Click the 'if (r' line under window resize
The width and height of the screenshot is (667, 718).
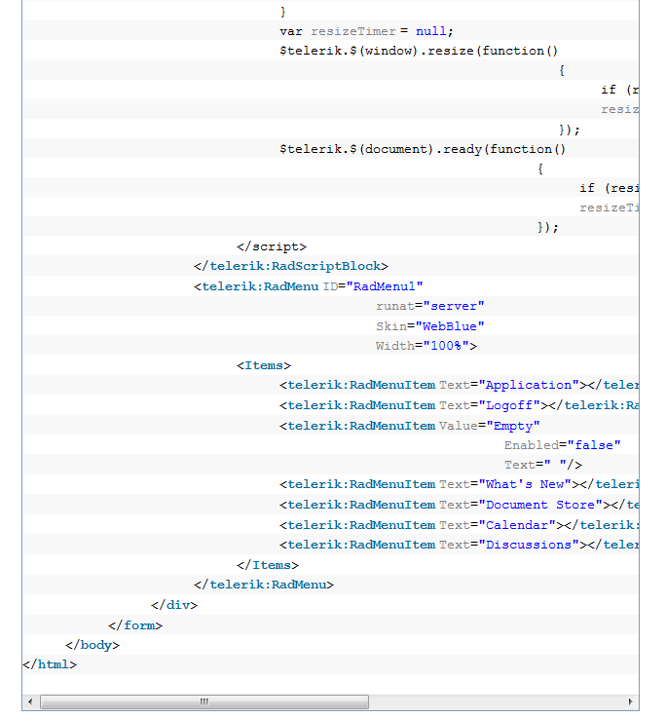point(620,90)
